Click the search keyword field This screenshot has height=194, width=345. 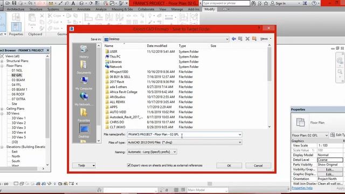coord(226,3)
